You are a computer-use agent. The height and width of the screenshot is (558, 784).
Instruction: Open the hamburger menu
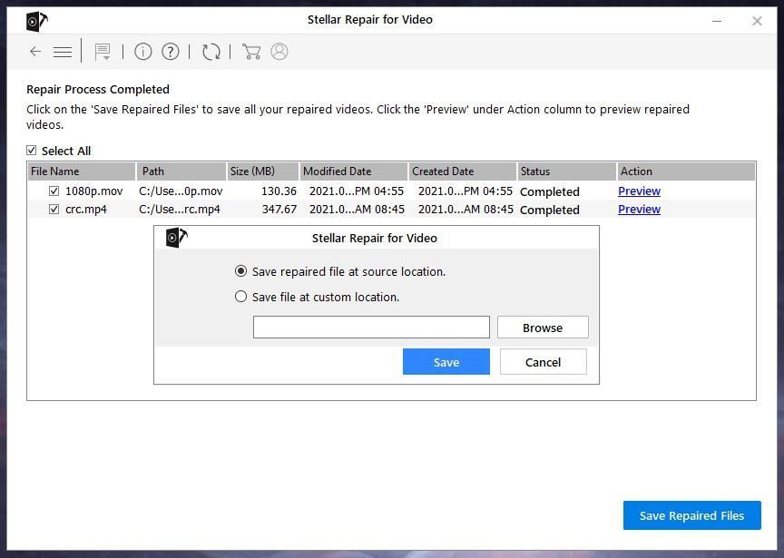click(63, 52)
